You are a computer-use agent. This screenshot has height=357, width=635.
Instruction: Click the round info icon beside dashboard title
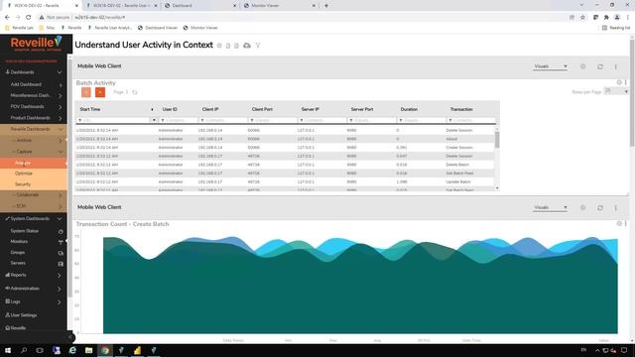coord(219,46)
